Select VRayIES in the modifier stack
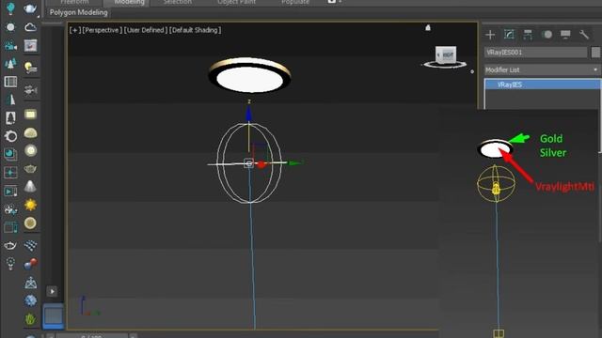This screenshot has width=602, height=338. point(543,84)
